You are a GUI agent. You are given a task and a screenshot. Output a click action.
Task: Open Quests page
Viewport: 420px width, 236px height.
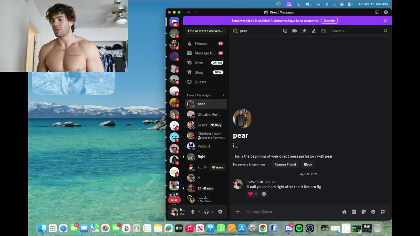click(206, 82)
